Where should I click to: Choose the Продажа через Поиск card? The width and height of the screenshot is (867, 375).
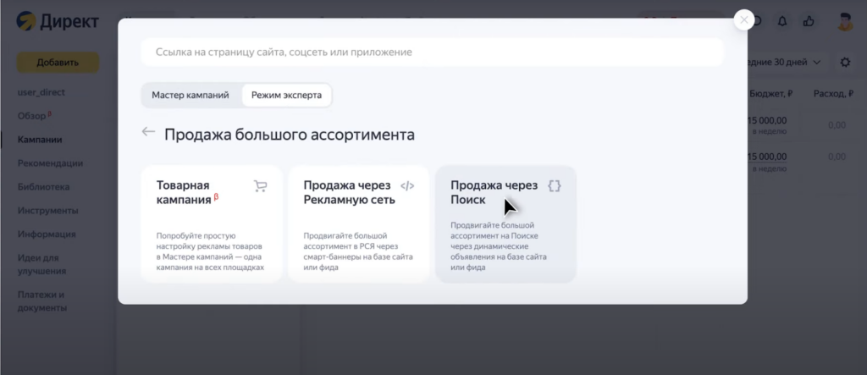[x=505, y=224]
